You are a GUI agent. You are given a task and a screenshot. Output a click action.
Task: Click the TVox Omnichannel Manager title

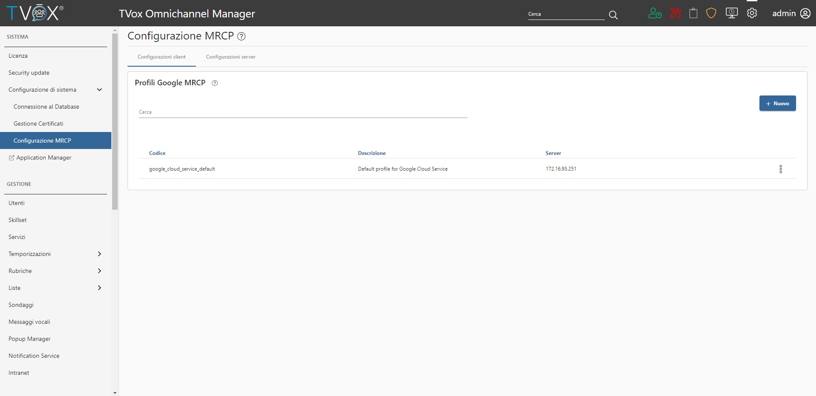tap(187, 14)
